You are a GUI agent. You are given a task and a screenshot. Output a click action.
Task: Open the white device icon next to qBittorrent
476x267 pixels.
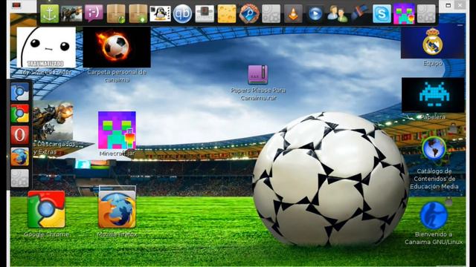click(205, 14)
